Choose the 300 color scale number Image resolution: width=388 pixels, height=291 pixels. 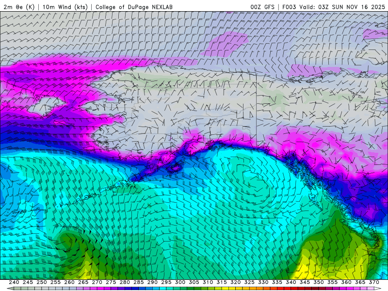[180, 282]
